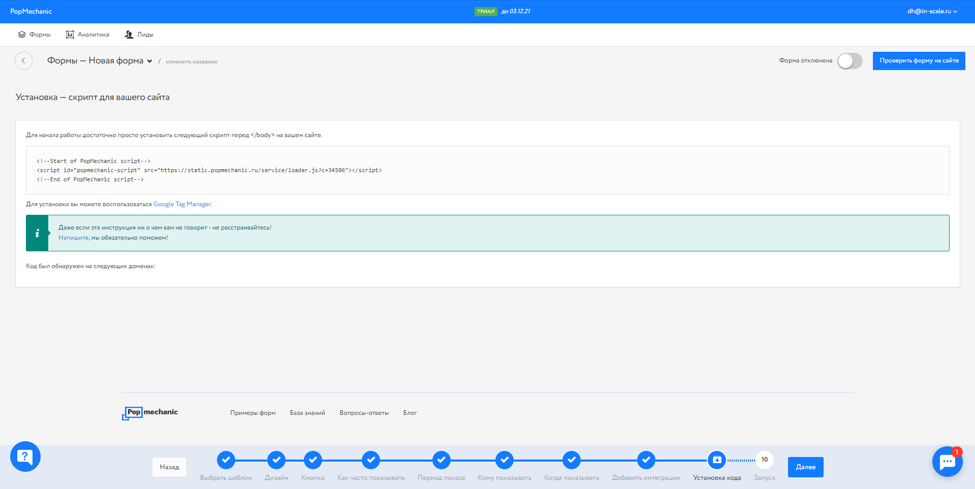Go to completed step "Выбрать шаблон" checkmark
The width and height of the screenshot is (975, 489).
[x=226, y=460]
